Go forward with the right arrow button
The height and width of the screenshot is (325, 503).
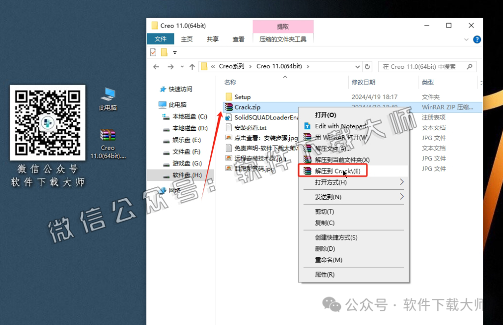tap(170, 67)
